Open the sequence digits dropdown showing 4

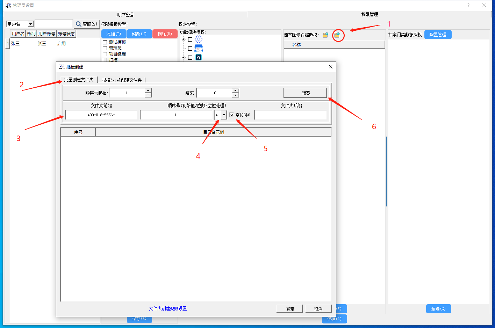coord(224,115)
